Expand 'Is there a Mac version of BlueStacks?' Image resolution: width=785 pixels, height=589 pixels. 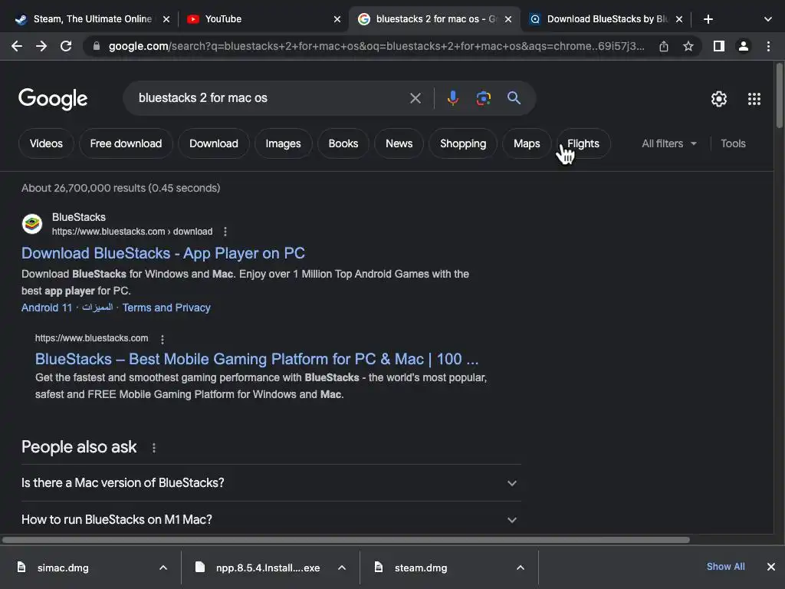coord(271,483)
